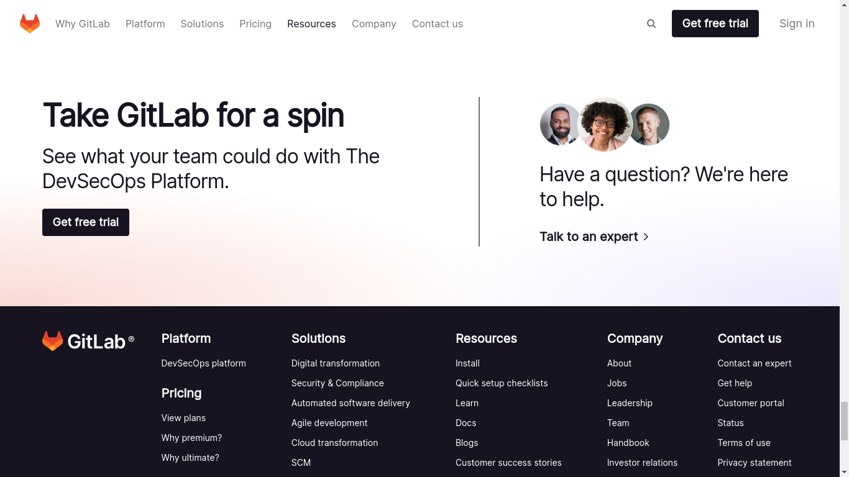Click the Platform heading in the footer
Viewport: 849px width, 477px height.
pyautogui.click(x=186, y=338)
